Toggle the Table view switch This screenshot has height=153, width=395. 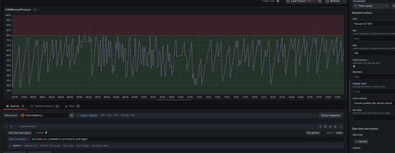(279, 1)
